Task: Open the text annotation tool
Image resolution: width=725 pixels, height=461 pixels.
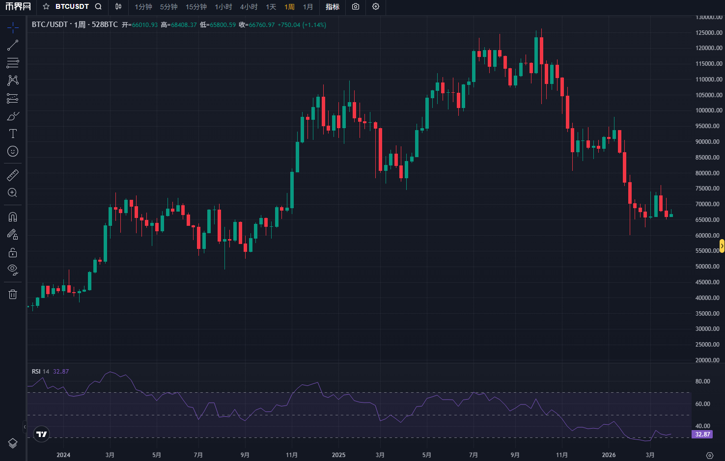Action: coord(13,134)
